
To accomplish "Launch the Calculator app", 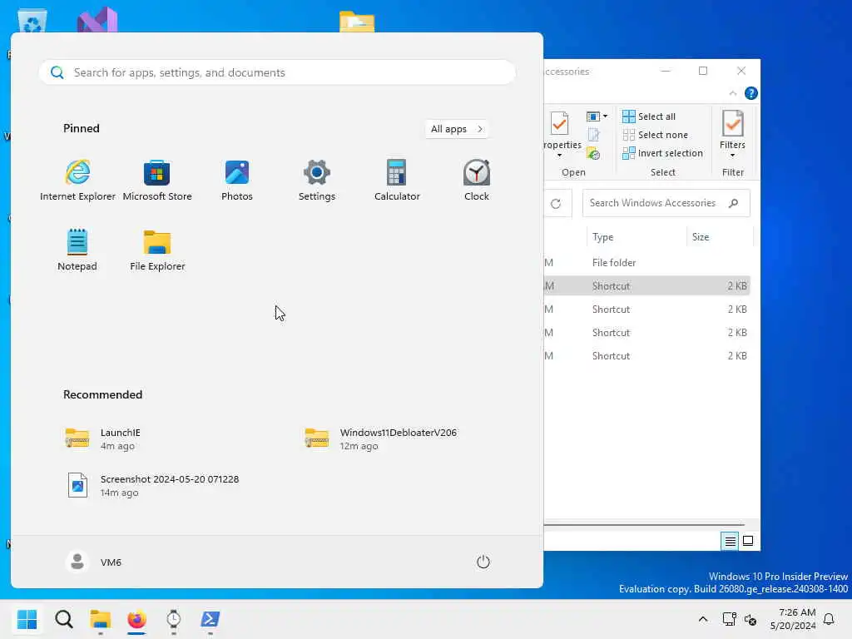I will point(397,181).
